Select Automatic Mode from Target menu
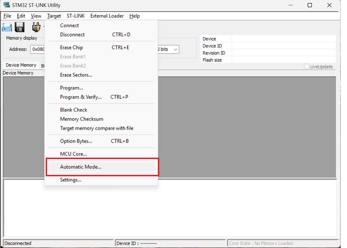Screen dimensions: 347x248 81,167
